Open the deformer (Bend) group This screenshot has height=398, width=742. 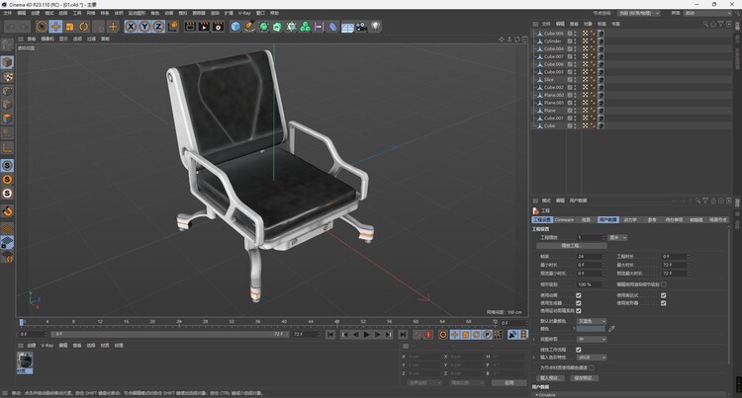333,27
